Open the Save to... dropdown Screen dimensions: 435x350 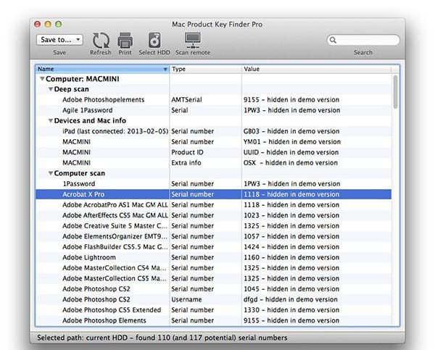[x=59, y=40]
